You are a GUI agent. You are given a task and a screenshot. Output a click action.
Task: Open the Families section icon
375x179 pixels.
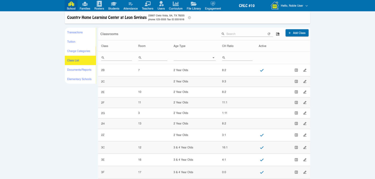tap(85, 4)
